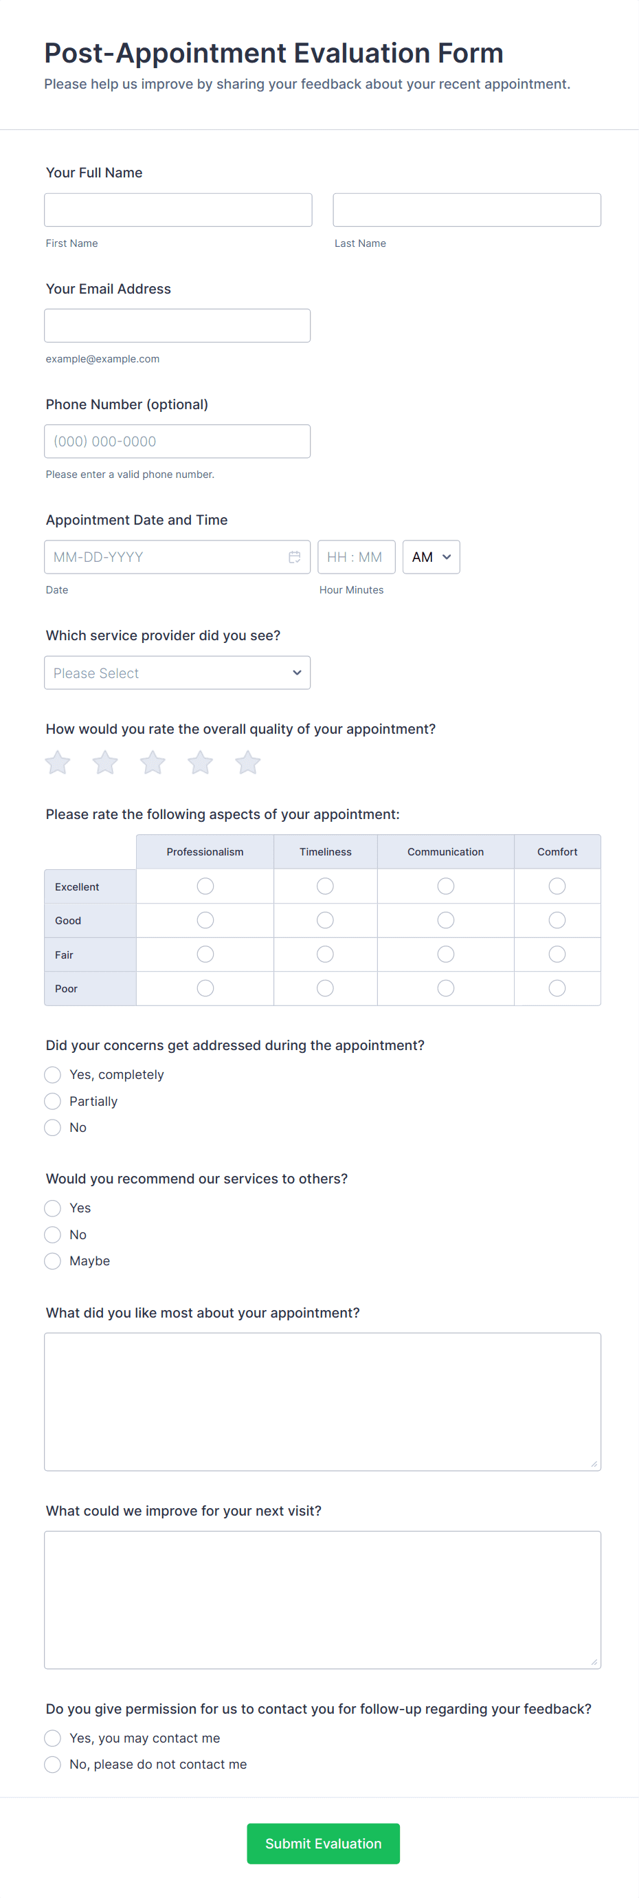This screenshot has height=1898, width=639.
Task: Select Maybe for recommending services
Action: pos(52,1261)
